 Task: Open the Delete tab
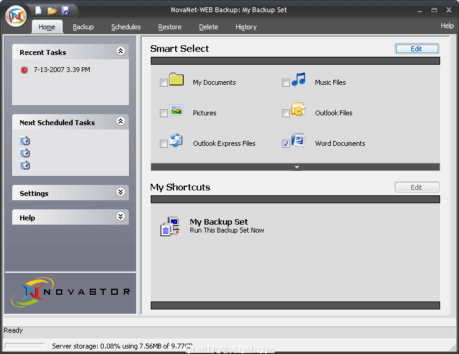pos(208,27)
